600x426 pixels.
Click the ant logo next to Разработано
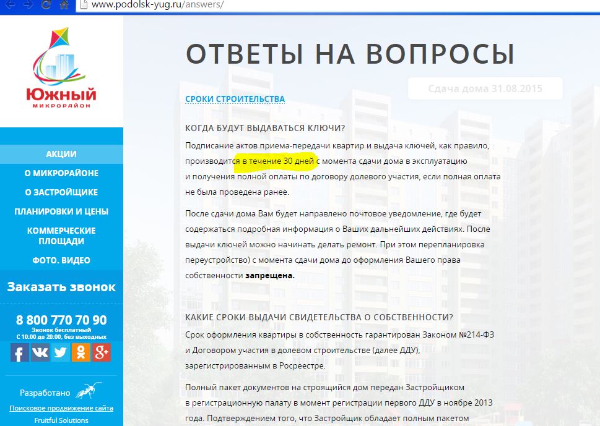pyautogui.click(x=88, y=390)
